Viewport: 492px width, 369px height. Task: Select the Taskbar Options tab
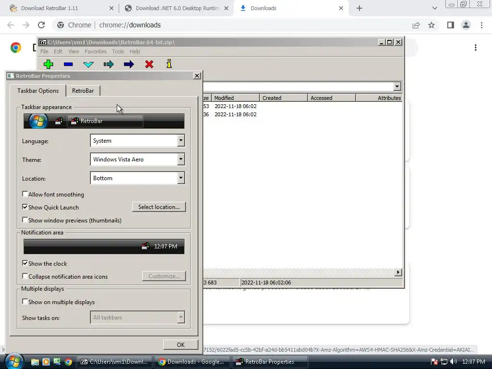pyautogui.click(x=38, y=91)
